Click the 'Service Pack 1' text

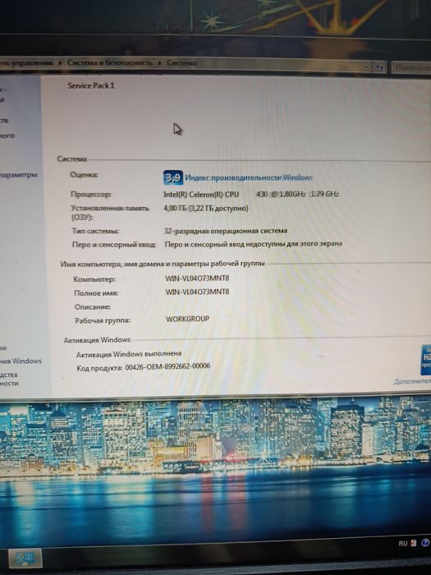(91, 85)
